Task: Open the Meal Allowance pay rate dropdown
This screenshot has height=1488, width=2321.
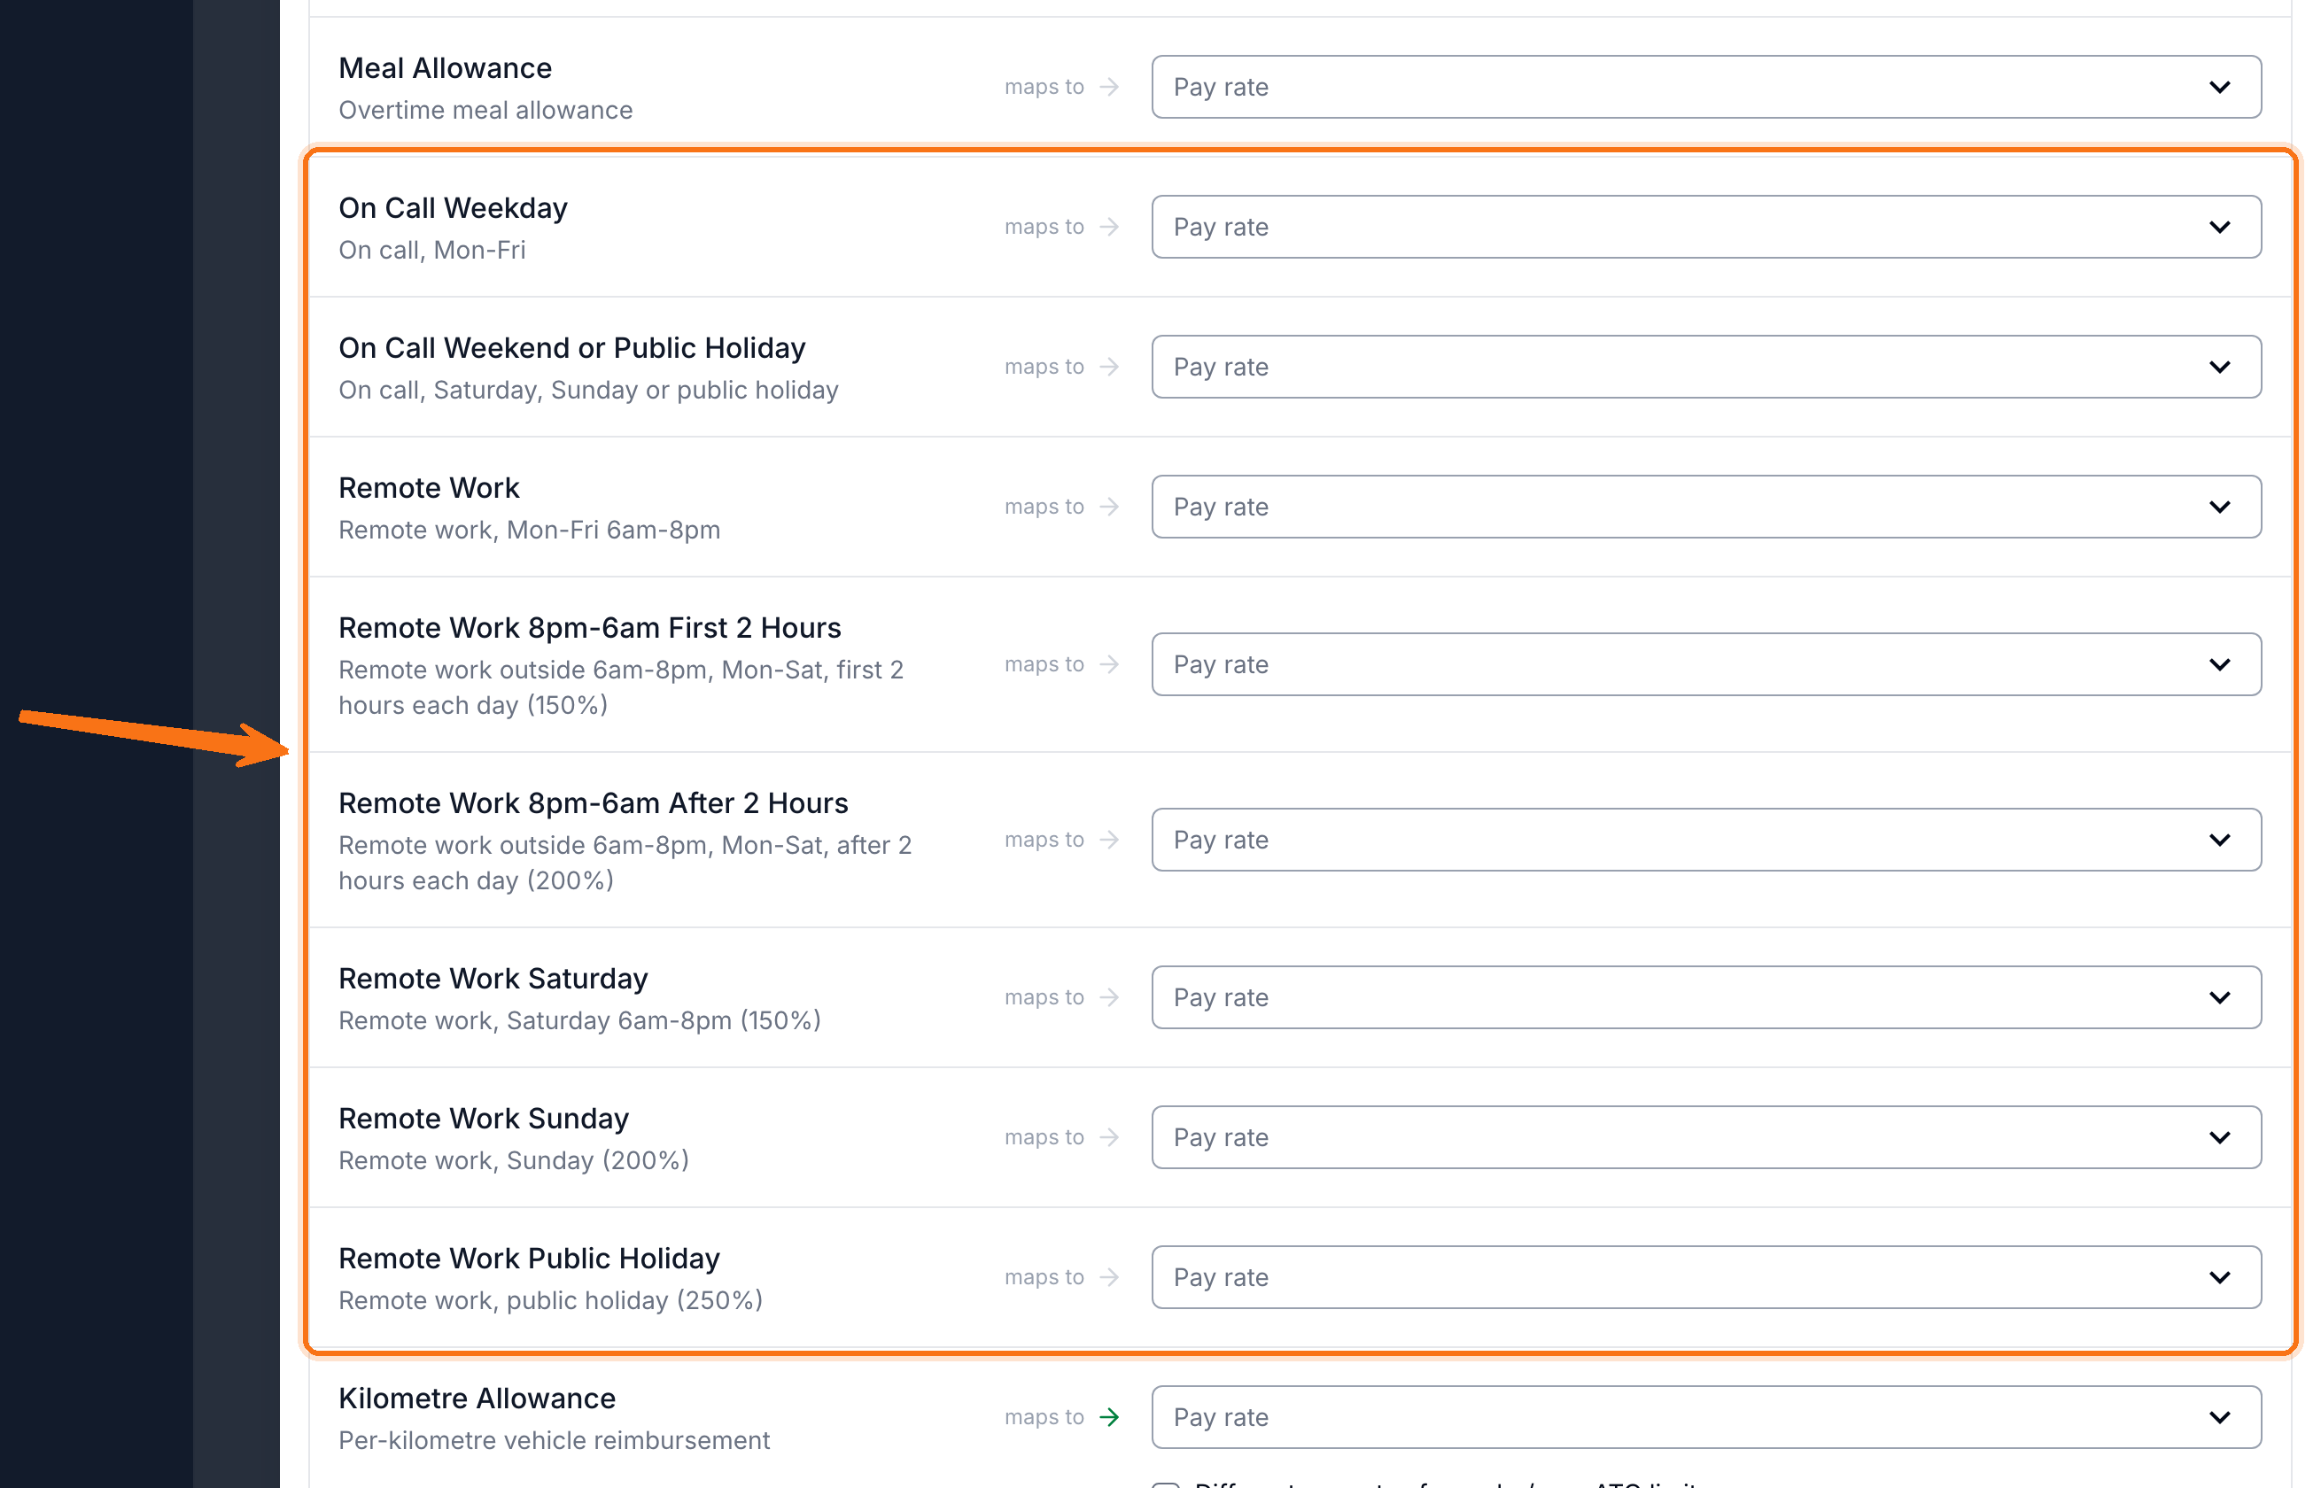Action: click(x=1705, y=87)
